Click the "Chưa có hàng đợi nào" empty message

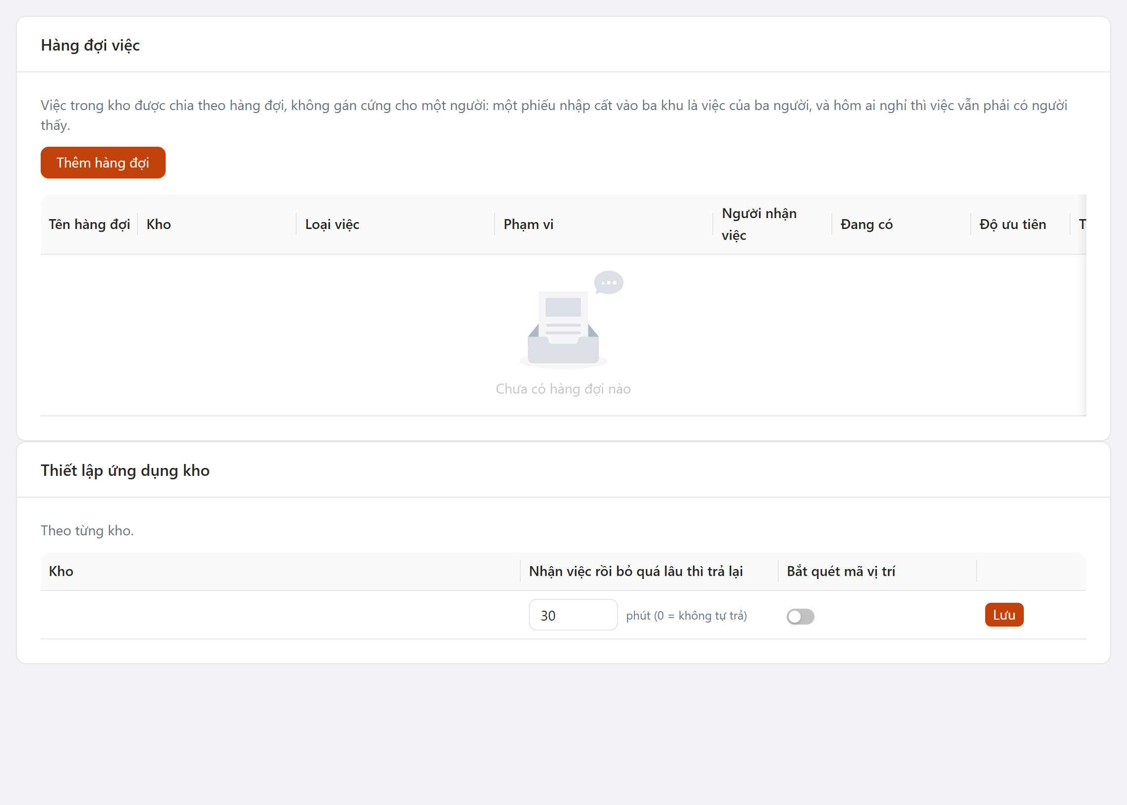coord(563,389)
